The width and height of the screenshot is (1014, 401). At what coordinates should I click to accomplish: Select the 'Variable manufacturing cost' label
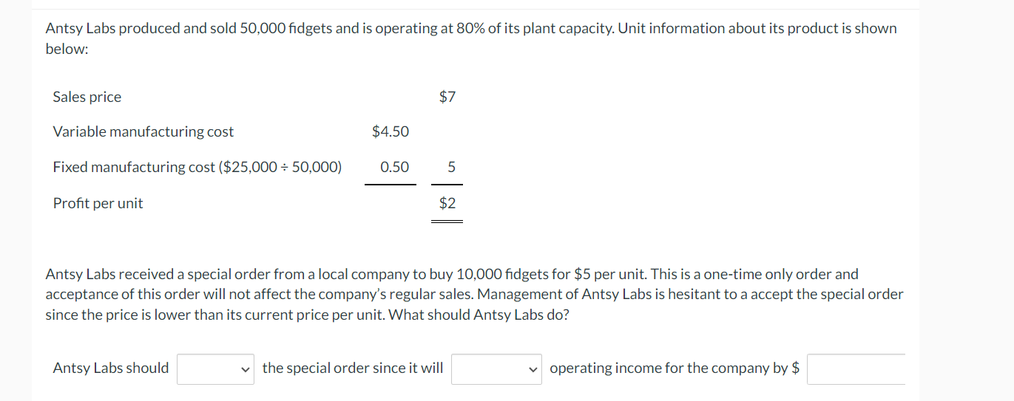(x=143, y=131)
